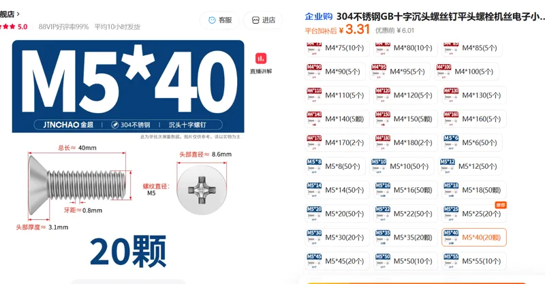Select the M4*120(5个) variant

(405, 95)
